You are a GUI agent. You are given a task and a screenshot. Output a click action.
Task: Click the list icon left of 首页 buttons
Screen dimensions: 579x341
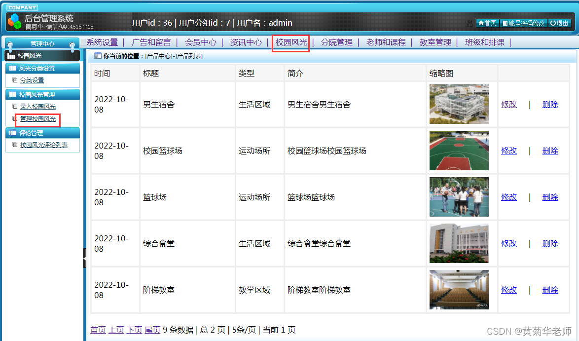(x=469, y=23)
